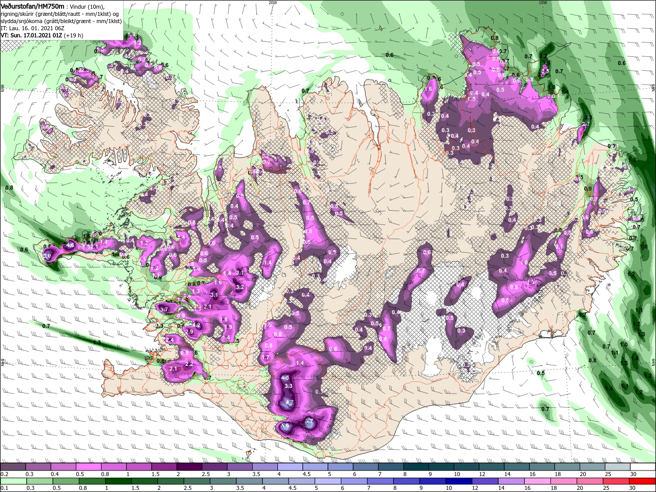Click the '3.3' precipitation value in south

pos(288,386)
